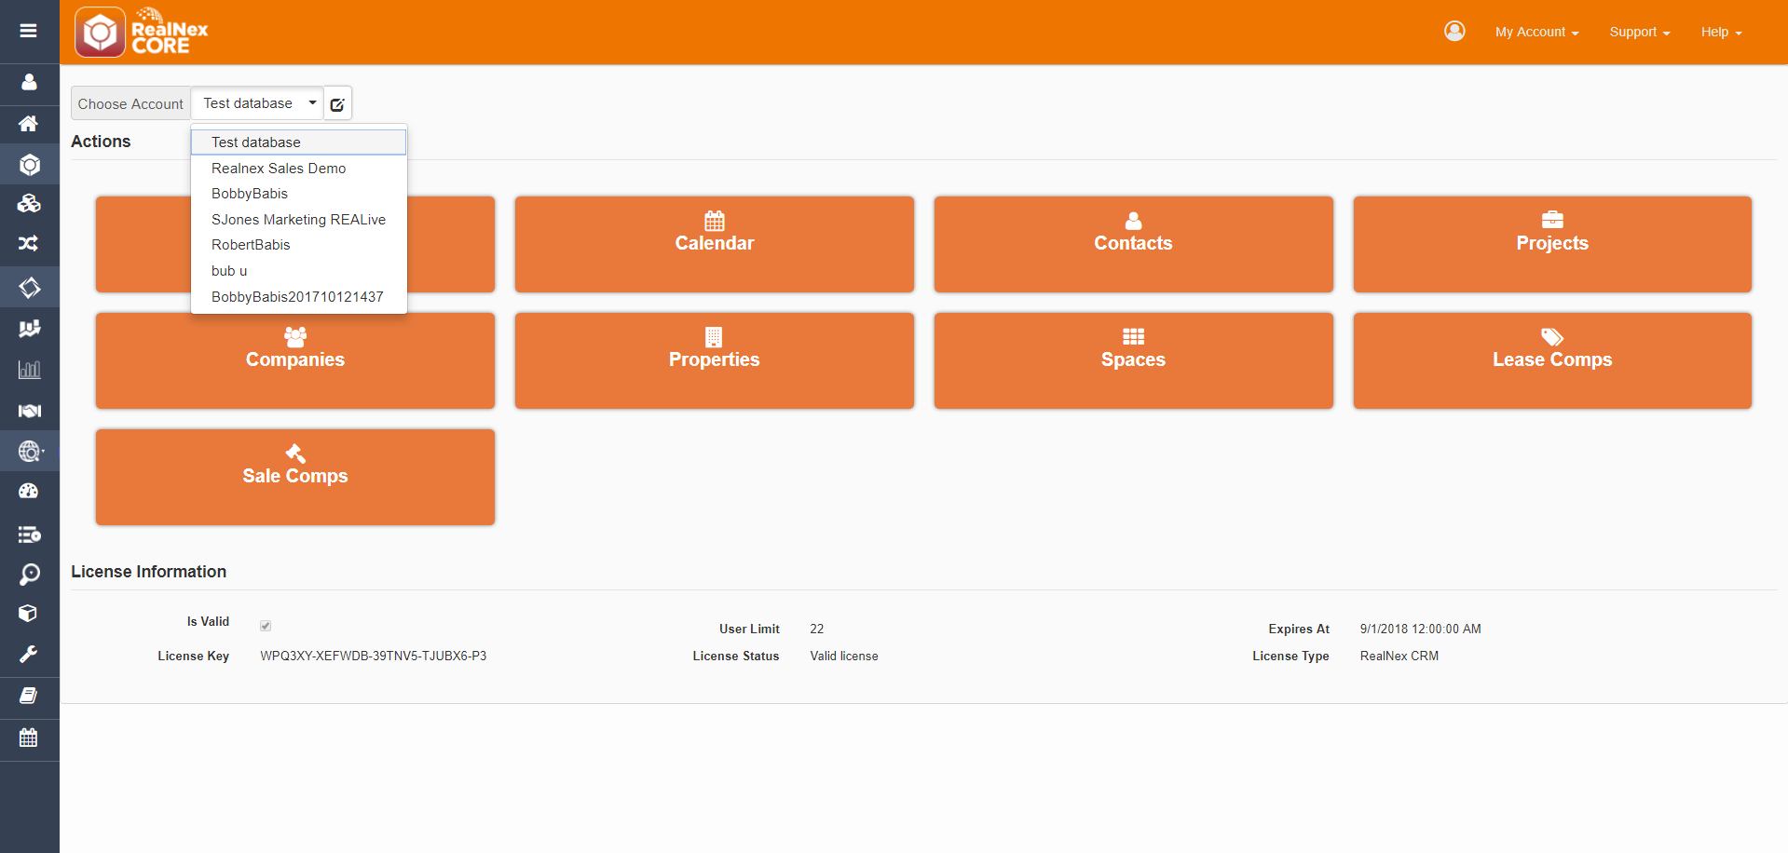The height and width of the screenshot is (853, 1788).
Task: Open the calendar sidebar icon
Action: coord(29,738)
